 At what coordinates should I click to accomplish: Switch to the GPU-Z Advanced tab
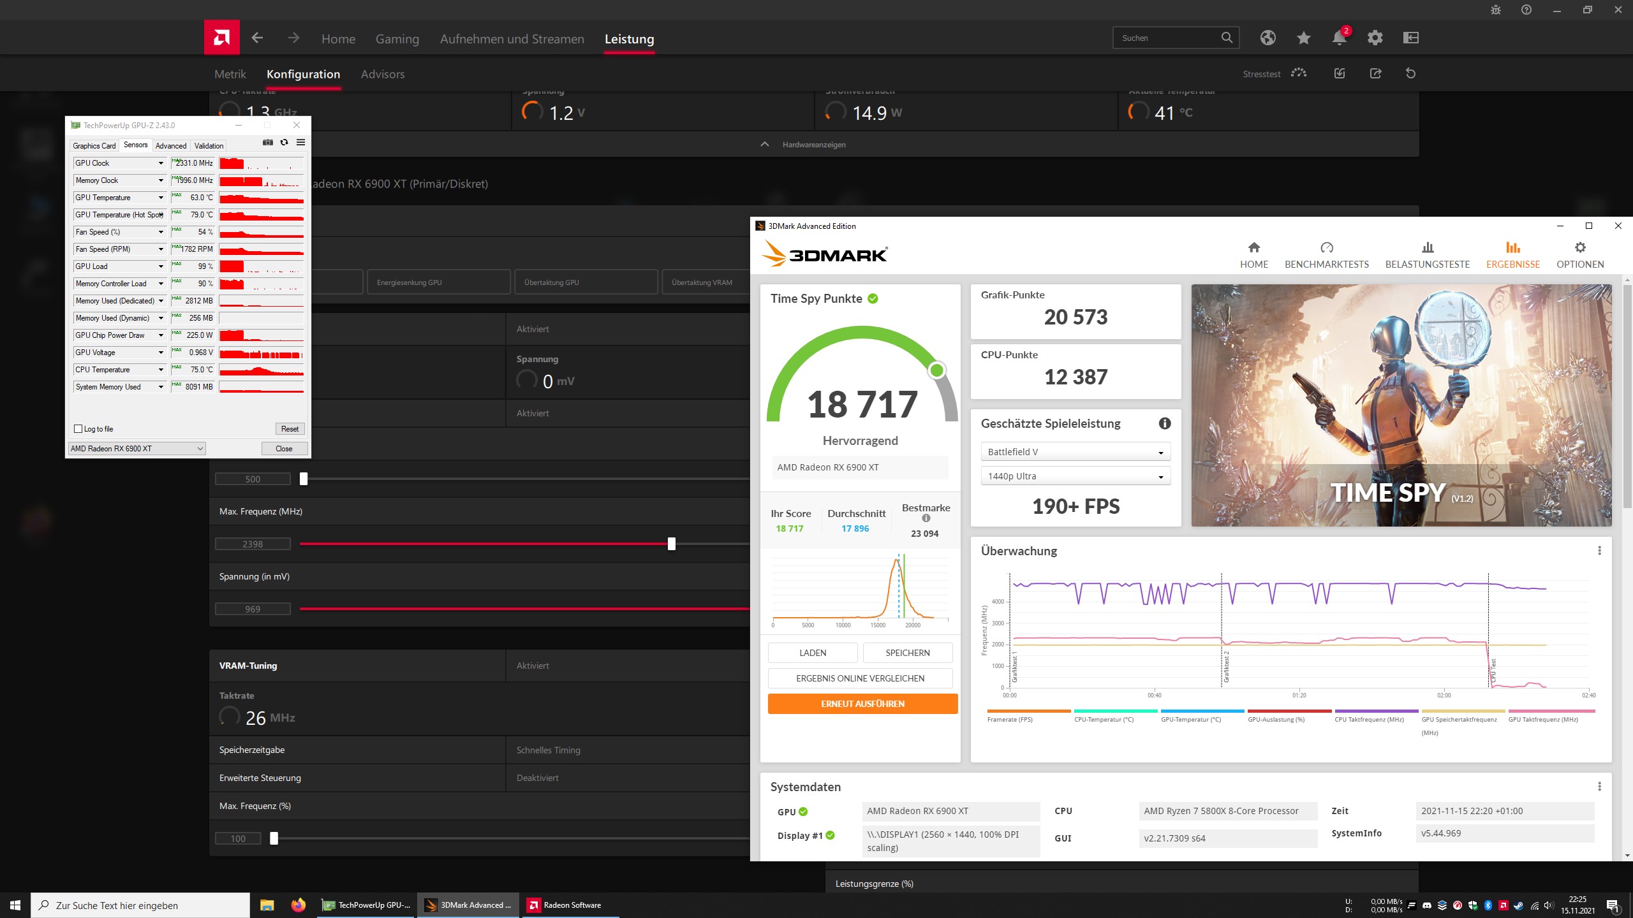pyautogui.click(x=171, y=146)
